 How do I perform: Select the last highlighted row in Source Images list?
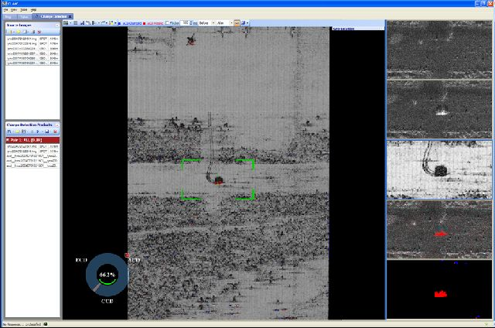pyautogui.click(x=32, y=63)
